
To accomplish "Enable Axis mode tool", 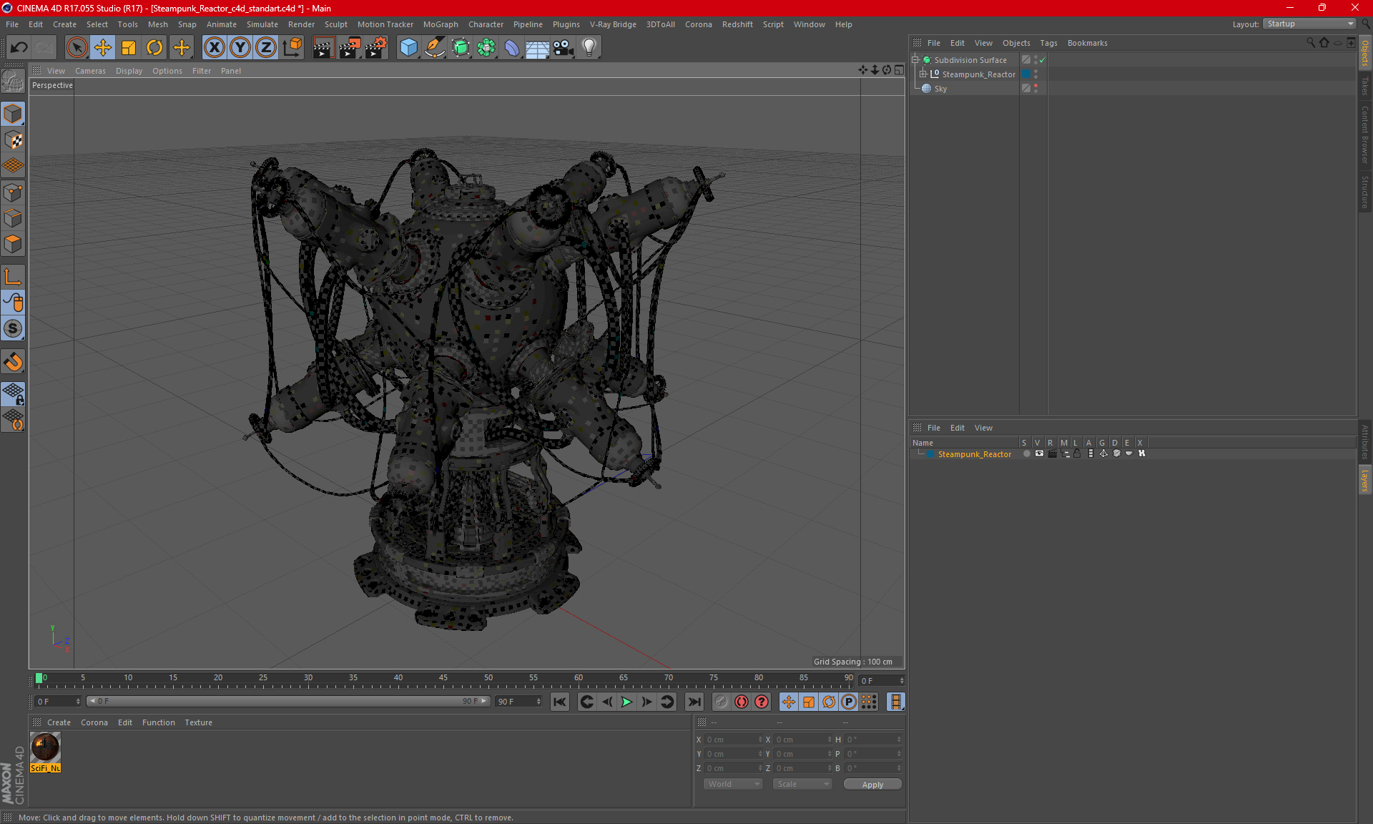I will point(13,276).
